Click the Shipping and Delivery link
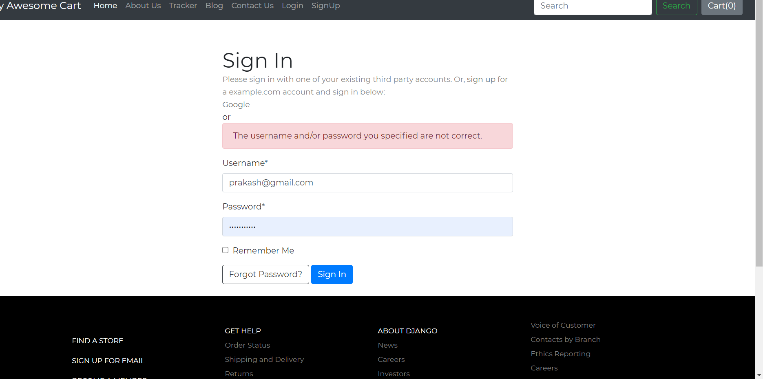The height and width of the screenshot is (379, 763). (264, 359)
